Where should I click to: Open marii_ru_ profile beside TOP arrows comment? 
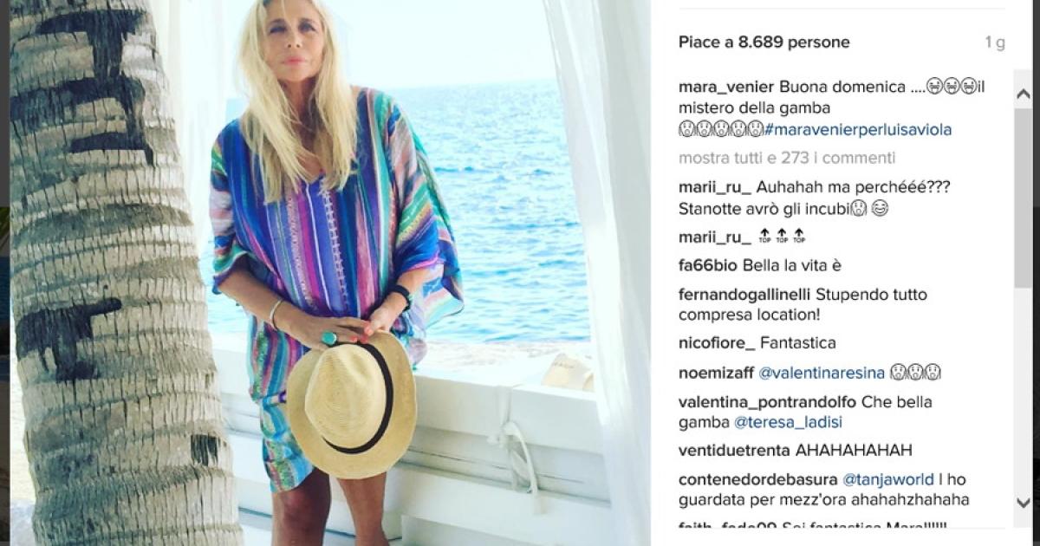[715, 237]
